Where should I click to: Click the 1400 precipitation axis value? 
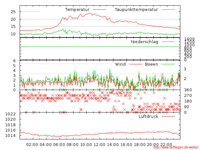pos(189,39)
